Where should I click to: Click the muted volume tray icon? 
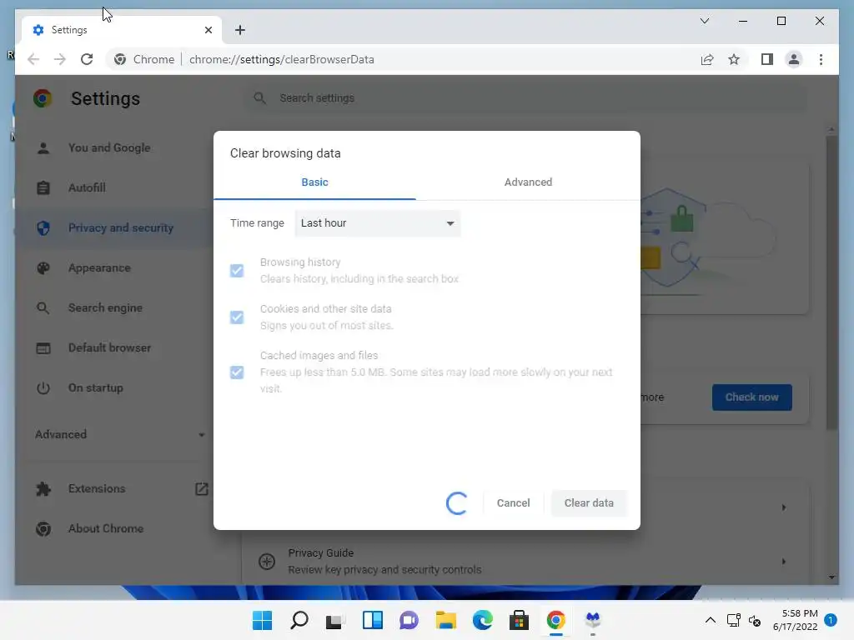coord(754,620)
